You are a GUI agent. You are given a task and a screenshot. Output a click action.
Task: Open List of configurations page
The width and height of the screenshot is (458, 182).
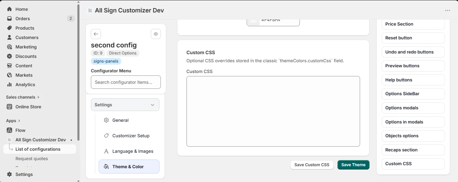tap(40, 149)
